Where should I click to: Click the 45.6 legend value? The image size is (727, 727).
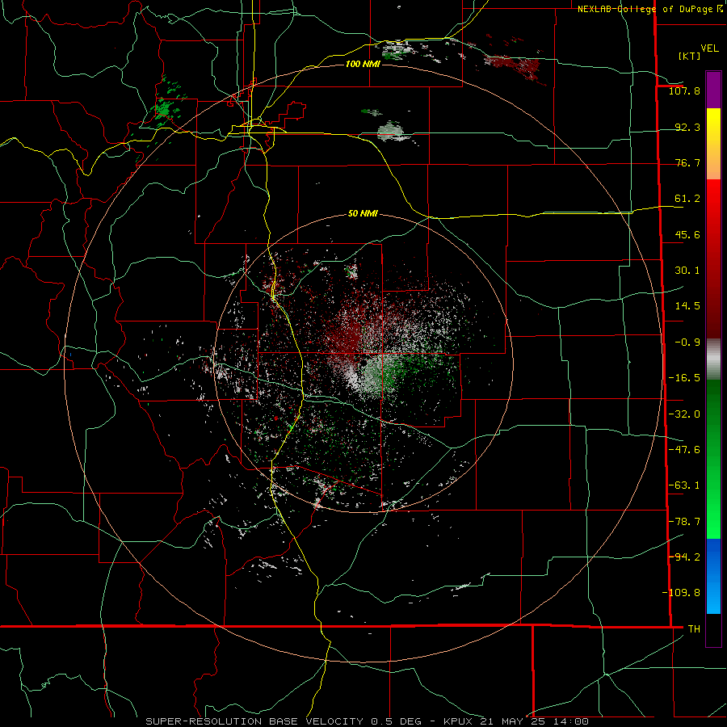pos(687,234)
